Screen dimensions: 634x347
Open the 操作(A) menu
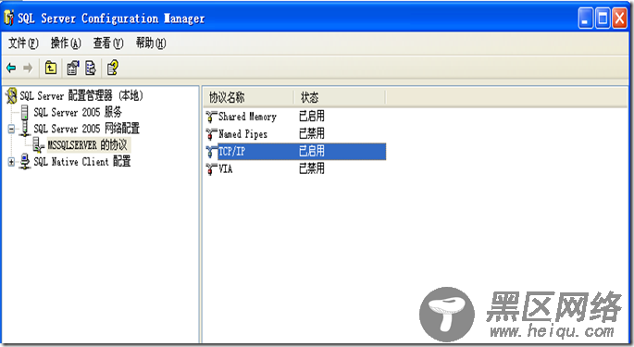click(66, 43)
